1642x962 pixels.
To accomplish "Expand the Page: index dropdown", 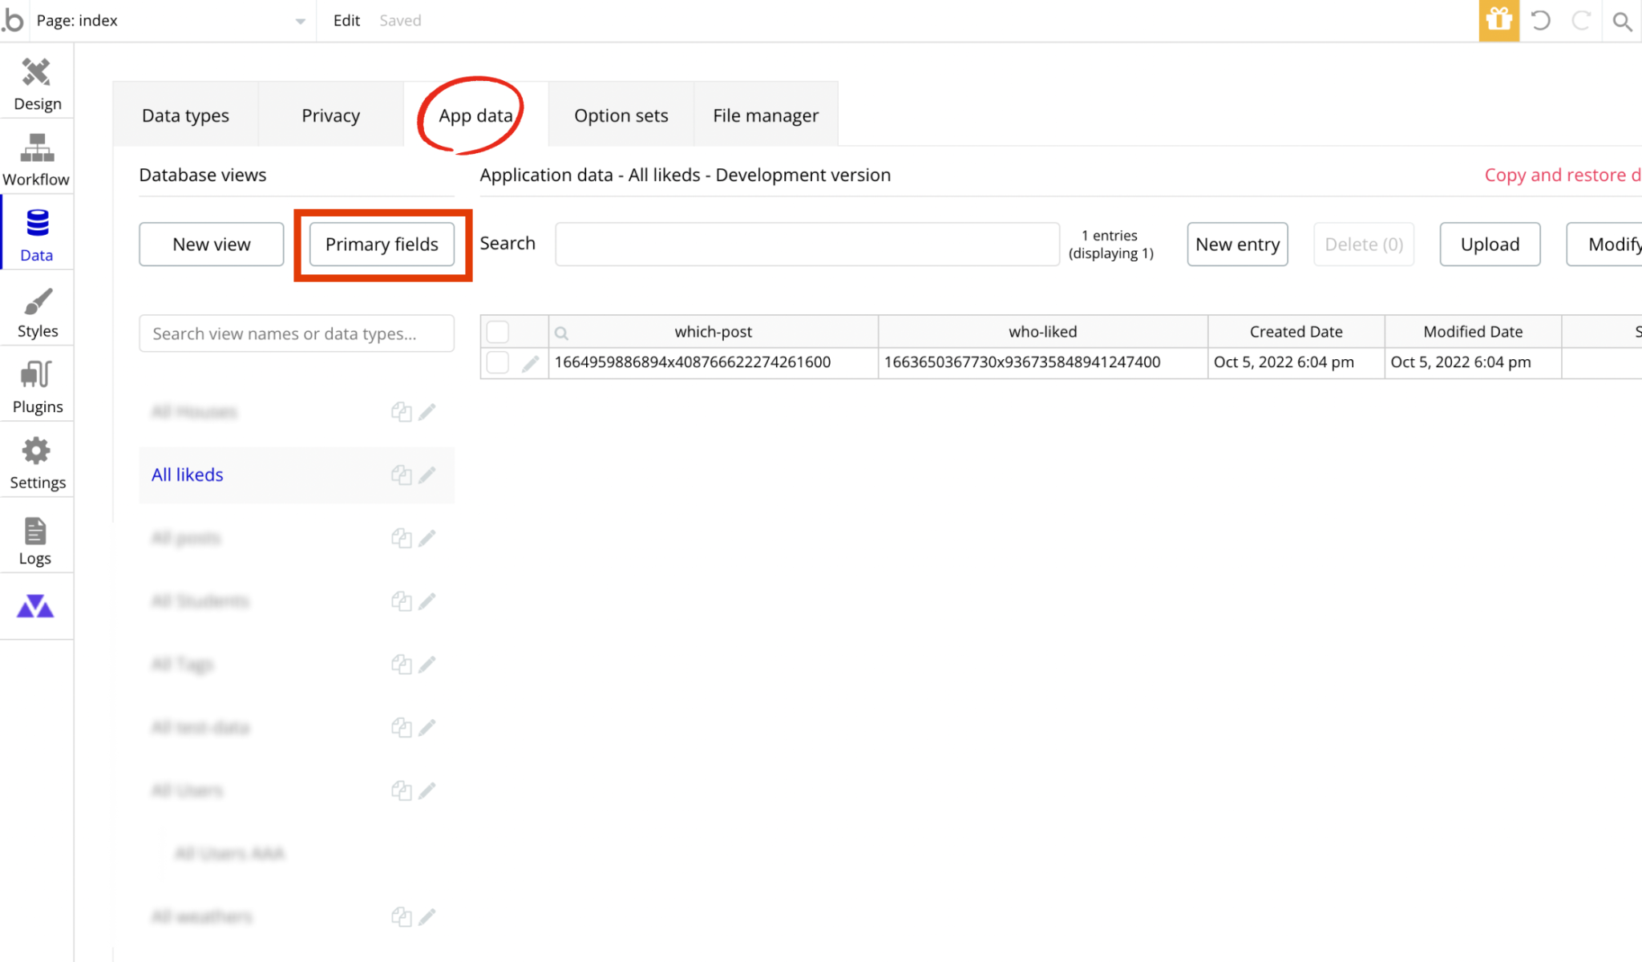I will coord(300,22).
